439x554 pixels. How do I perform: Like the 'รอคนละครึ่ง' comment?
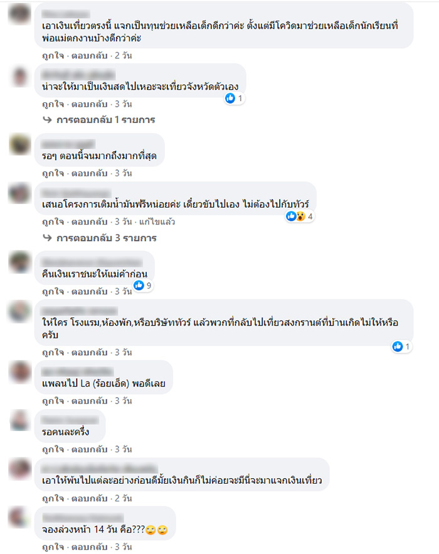53,449
